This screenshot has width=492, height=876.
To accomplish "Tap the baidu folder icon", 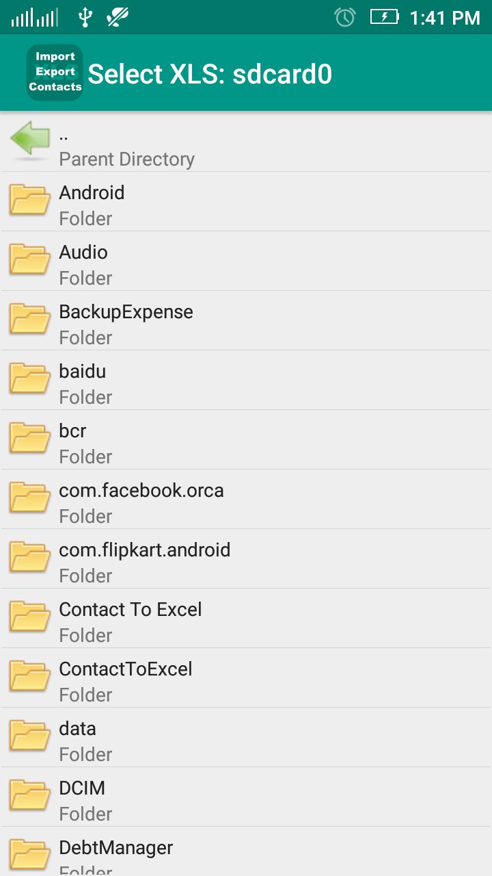I will pos(30,379).
